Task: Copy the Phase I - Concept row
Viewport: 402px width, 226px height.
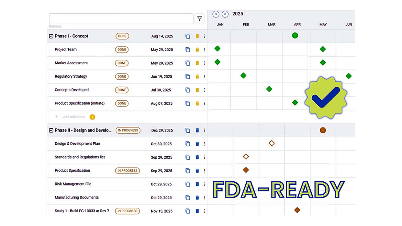Action: (188, 36)
